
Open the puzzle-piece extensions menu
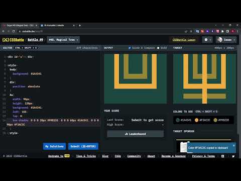tap(222, 31)
